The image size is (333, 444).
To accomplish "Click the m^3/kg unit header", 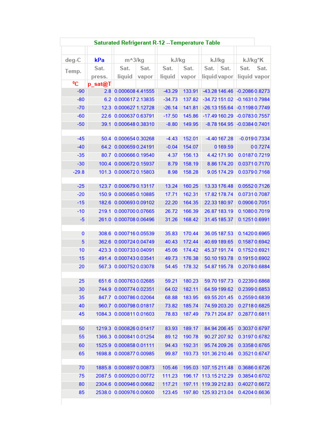I will (134, 60).
